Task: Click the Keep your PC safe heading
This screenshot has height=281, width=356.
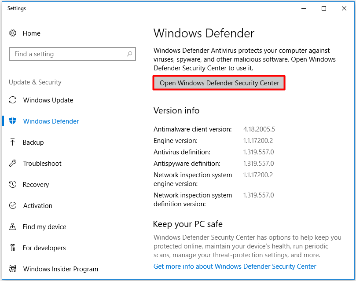Action: [x=188, y=224]
